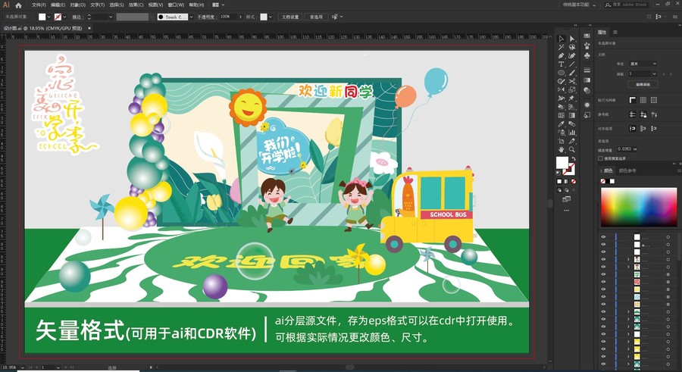Toggle visibility of red 同 thumbnail layer
Viewport: 682px width, 372px height.
603,282
